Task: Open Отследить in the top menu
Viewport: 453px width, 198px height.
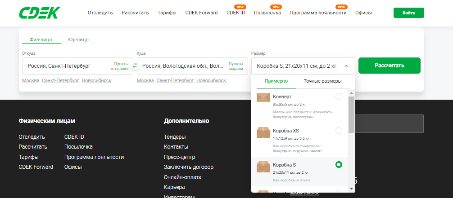Action: (100, 13)
